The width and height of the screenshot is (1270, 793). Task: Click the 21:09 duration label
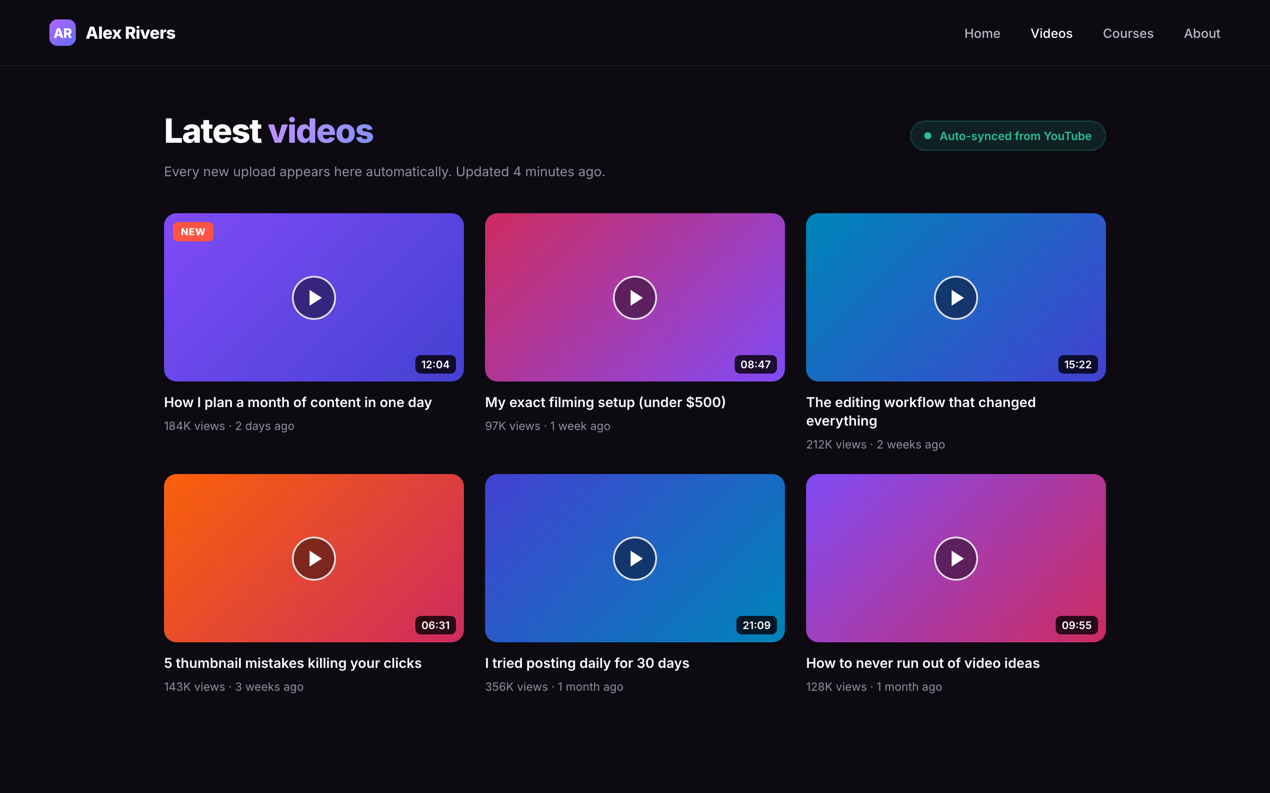coord(756,625)
